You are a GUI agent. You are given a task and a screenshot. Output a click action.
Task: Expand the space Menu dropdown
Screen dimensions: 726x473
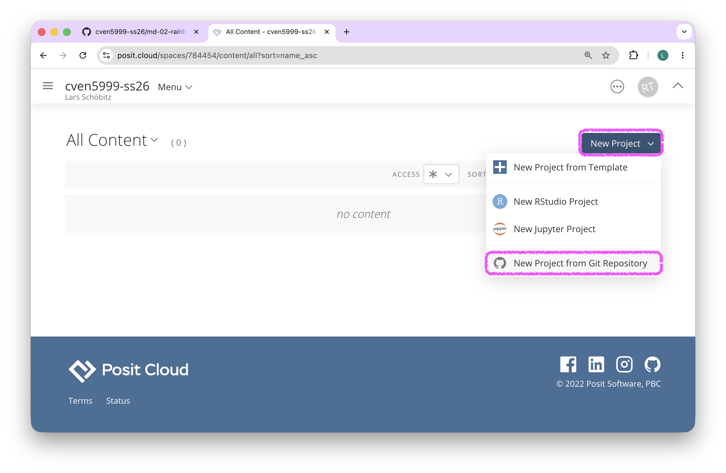pyautogui.click(x=175, y=87)
